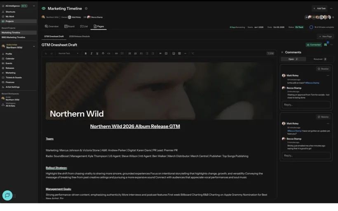Screen dimensions: 338x211
Task: Open page options ellipsis beside Connected
Action: coord(331,45)
